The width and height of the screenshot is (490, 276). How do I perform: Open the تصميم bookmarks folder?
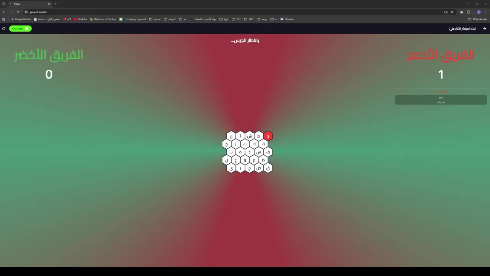[155, 19]
